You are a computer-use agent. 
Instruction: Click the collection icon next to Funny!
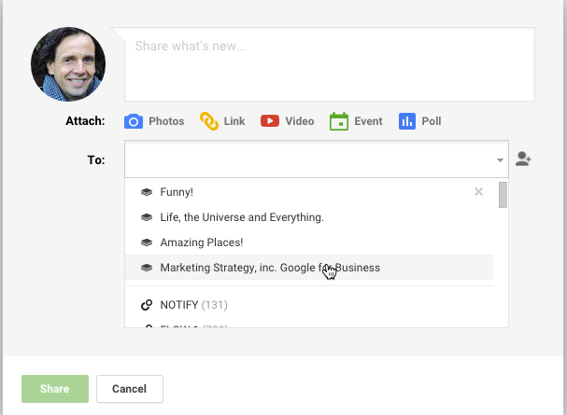[147, 192]
